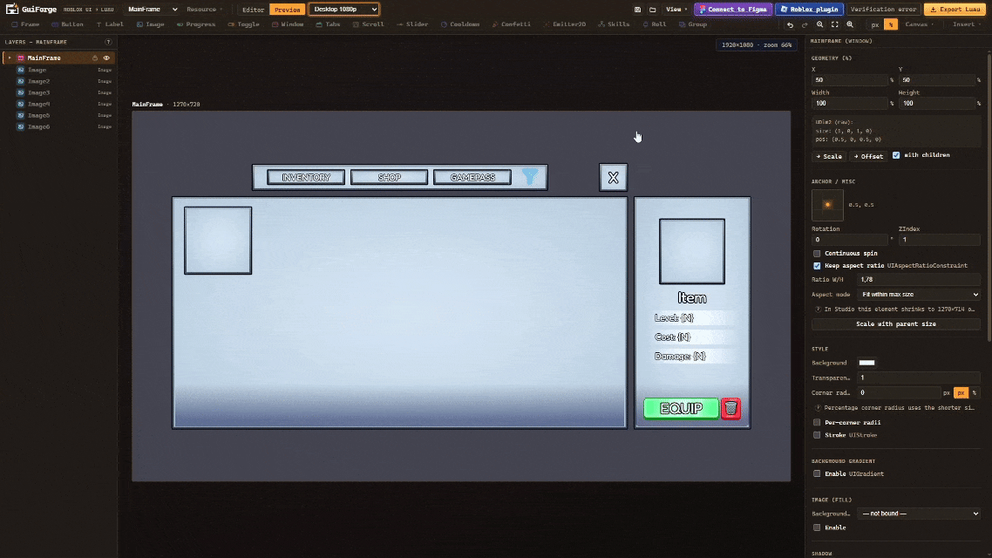This screenshot has height=558, width=992.
Task: Open the SHOP tab in preview
Action: point(389,177)
